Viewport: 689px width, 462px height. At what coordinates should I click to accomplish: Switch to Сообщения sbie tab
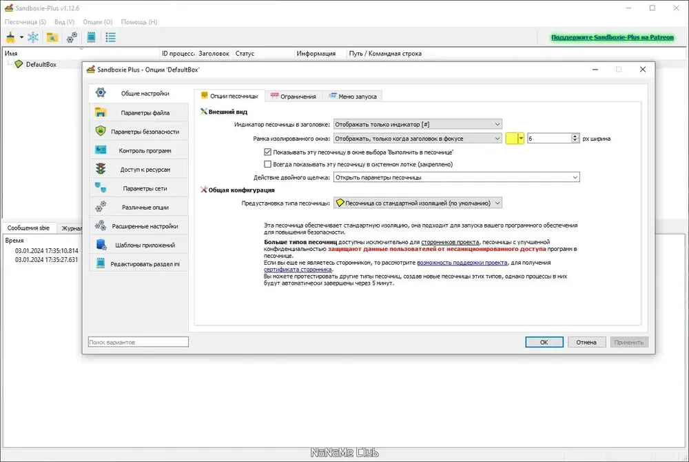(28, 228)
